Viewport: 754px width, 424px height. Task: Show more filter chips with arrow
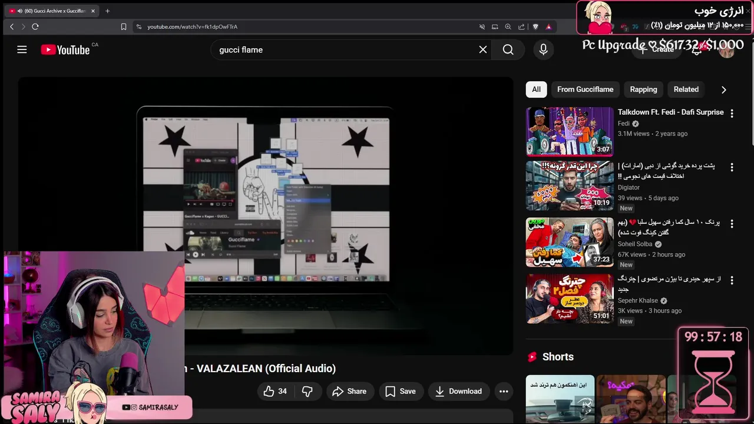(723, 90)
